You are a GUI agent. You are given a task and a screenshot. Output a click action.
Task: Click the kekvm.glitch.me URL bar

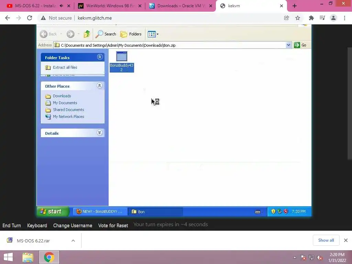point(95,18)
